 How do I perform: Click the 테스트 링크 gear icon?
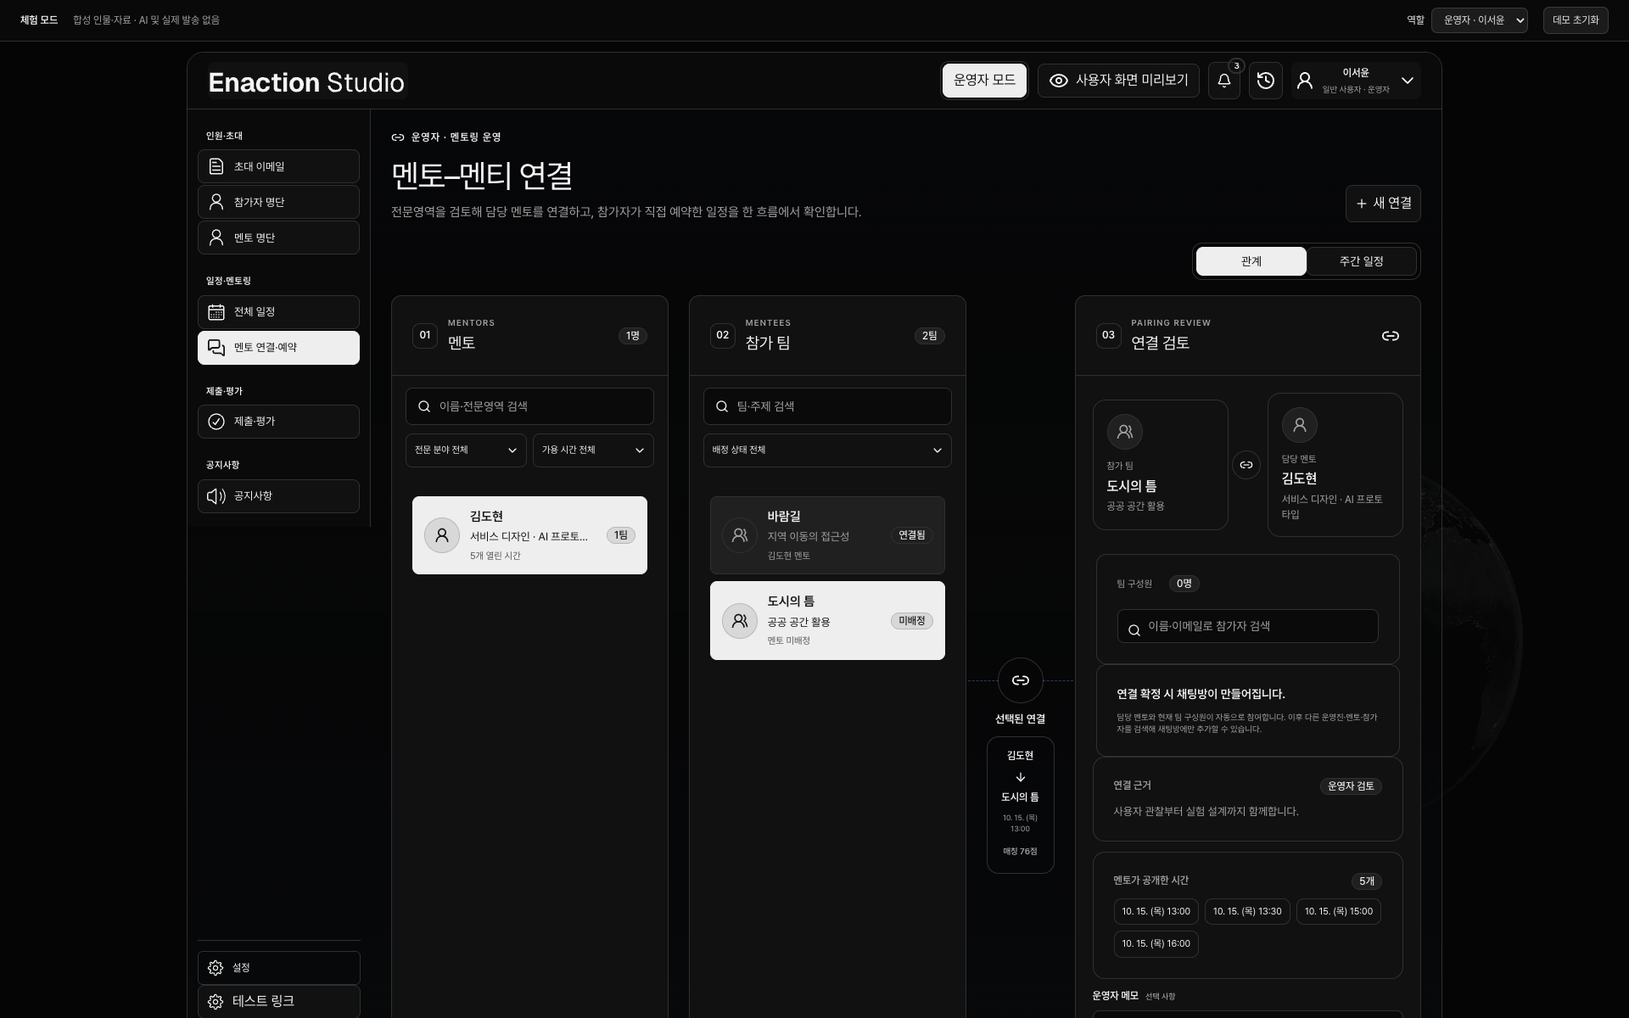(x=216, y=1002)
